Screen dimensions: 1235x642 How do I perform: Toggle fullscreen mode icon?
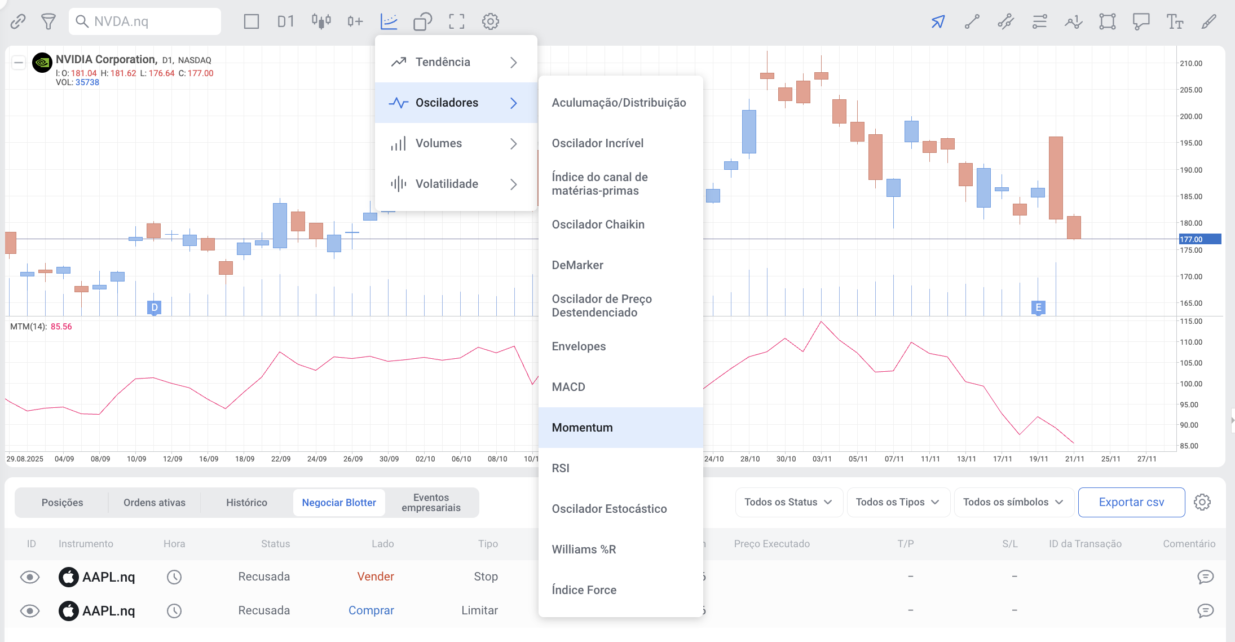click(457, 21)
